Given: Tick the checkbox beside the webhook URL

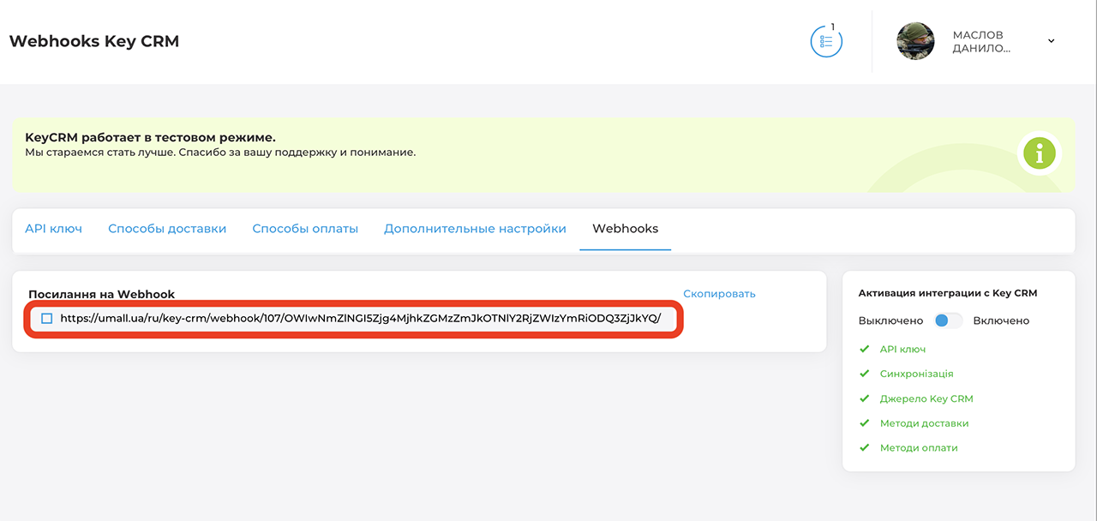Looking at the screenshot, I should click(x=47, y=319).
